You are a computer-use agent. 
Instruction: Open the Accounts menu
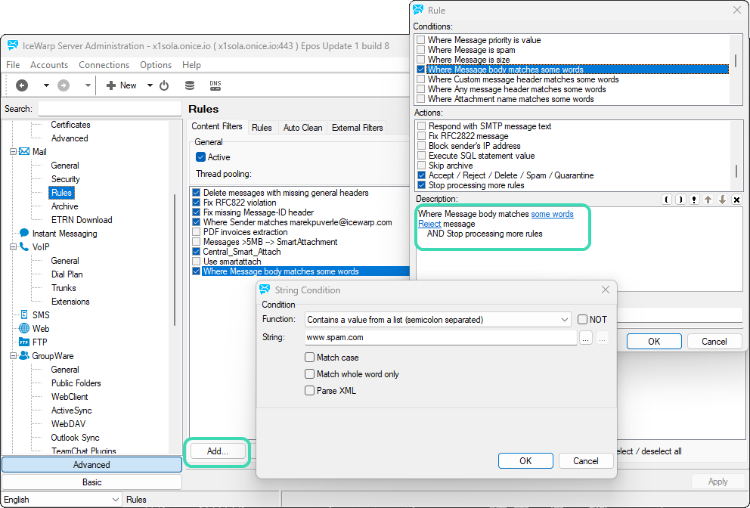(x=49, y=64)
